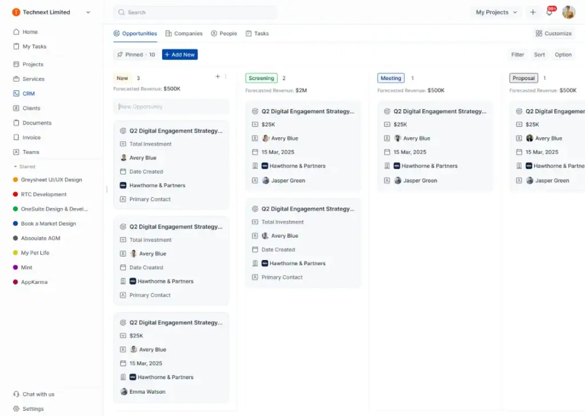The width and height of the screenshot is (585, 416).
Task: Click the orange dot beside Greysheet UI/UX Design
Action: coord(15,179)
